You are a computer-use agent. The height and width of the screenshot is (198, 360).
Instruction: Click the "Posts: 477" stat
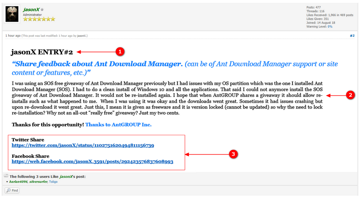pyautogui.click(x=314, y=7)
